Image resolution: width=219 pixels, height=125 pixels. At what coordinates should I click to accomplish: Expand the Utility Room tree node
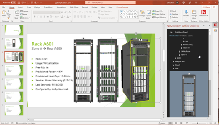tap(179, 52)
